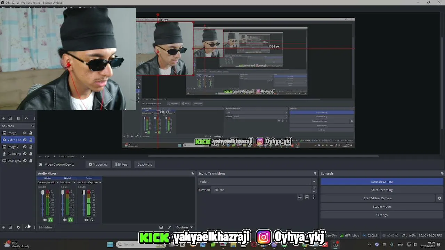Image resolution: width=445 pixels, height=250 pixels.
Task: Select the Image 2 source row
Action: coord(17,147)
